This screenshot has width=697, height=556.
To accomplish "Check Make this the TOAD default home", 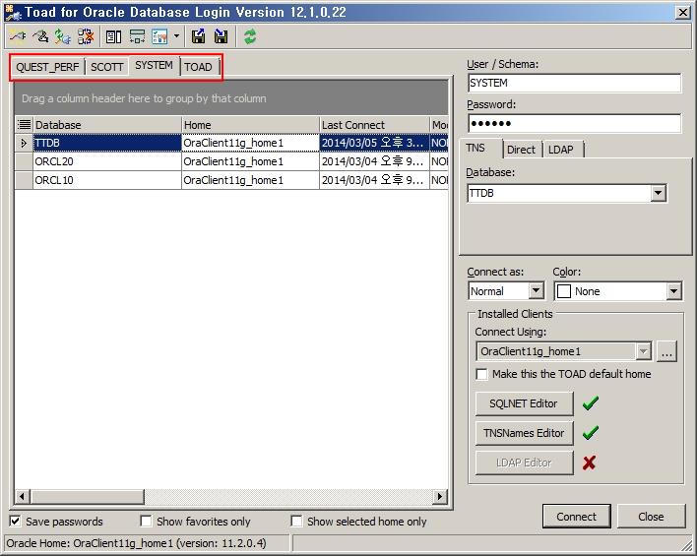I will tap(481, 374).
